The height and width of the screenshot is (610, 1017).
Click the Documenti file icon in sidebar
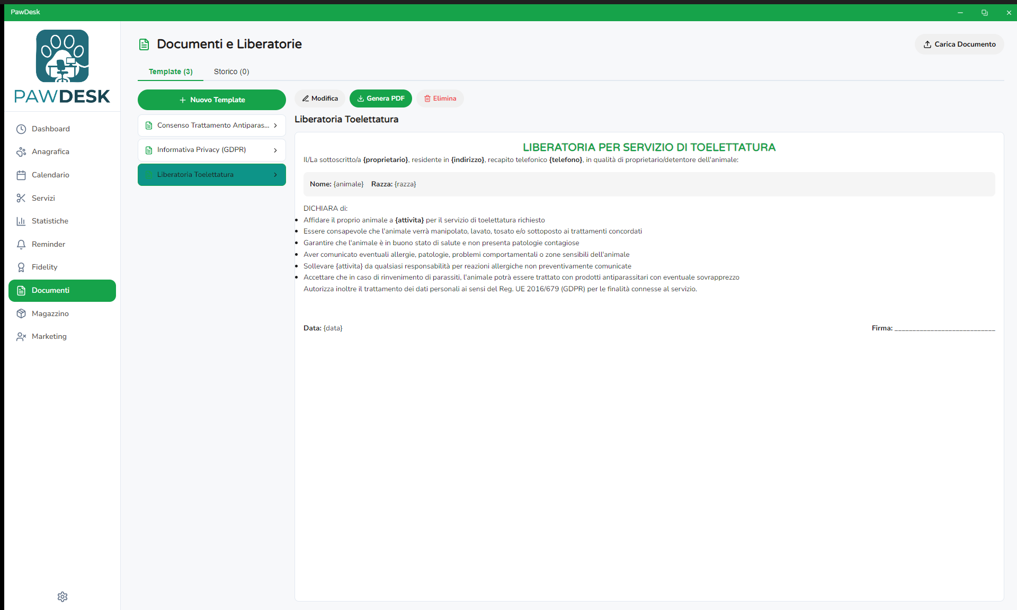pyautogui.click(x=21, y=291)
